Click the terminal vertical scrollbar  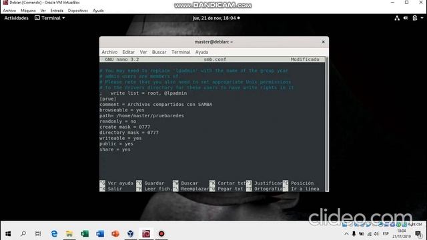coord(327,124)
